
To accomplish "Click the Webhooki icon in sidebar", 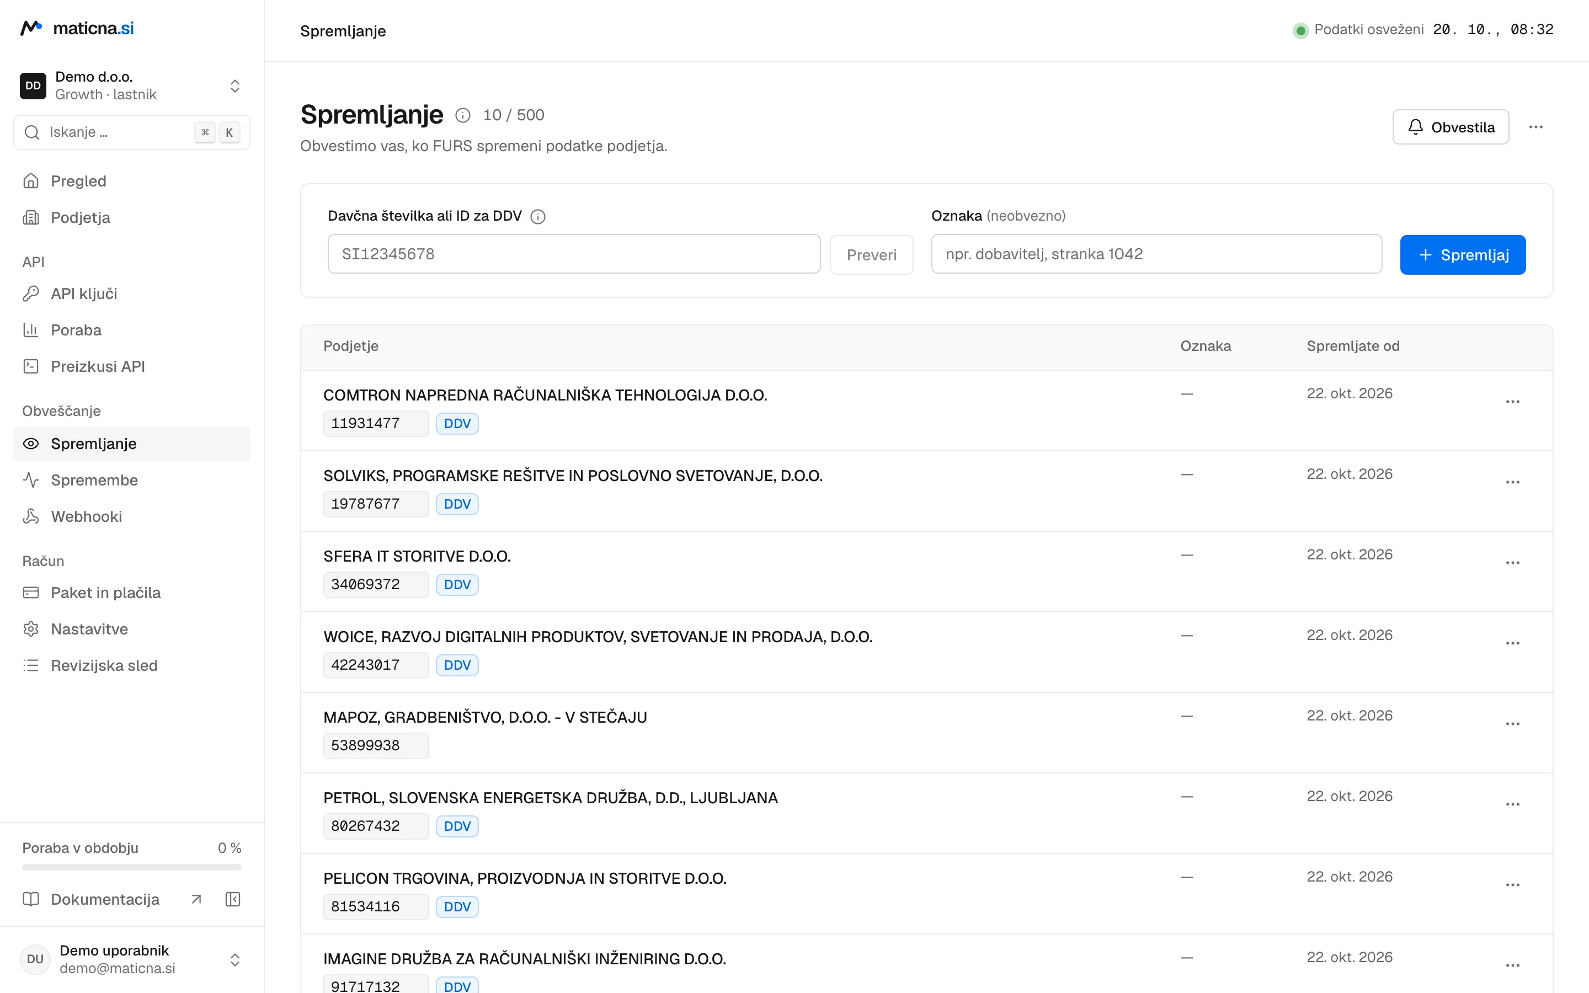I will tap(31, 516).
